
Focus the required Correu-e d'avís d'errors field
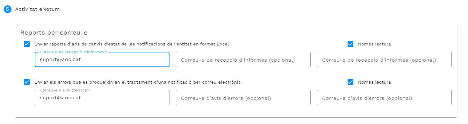click(102, 98)
